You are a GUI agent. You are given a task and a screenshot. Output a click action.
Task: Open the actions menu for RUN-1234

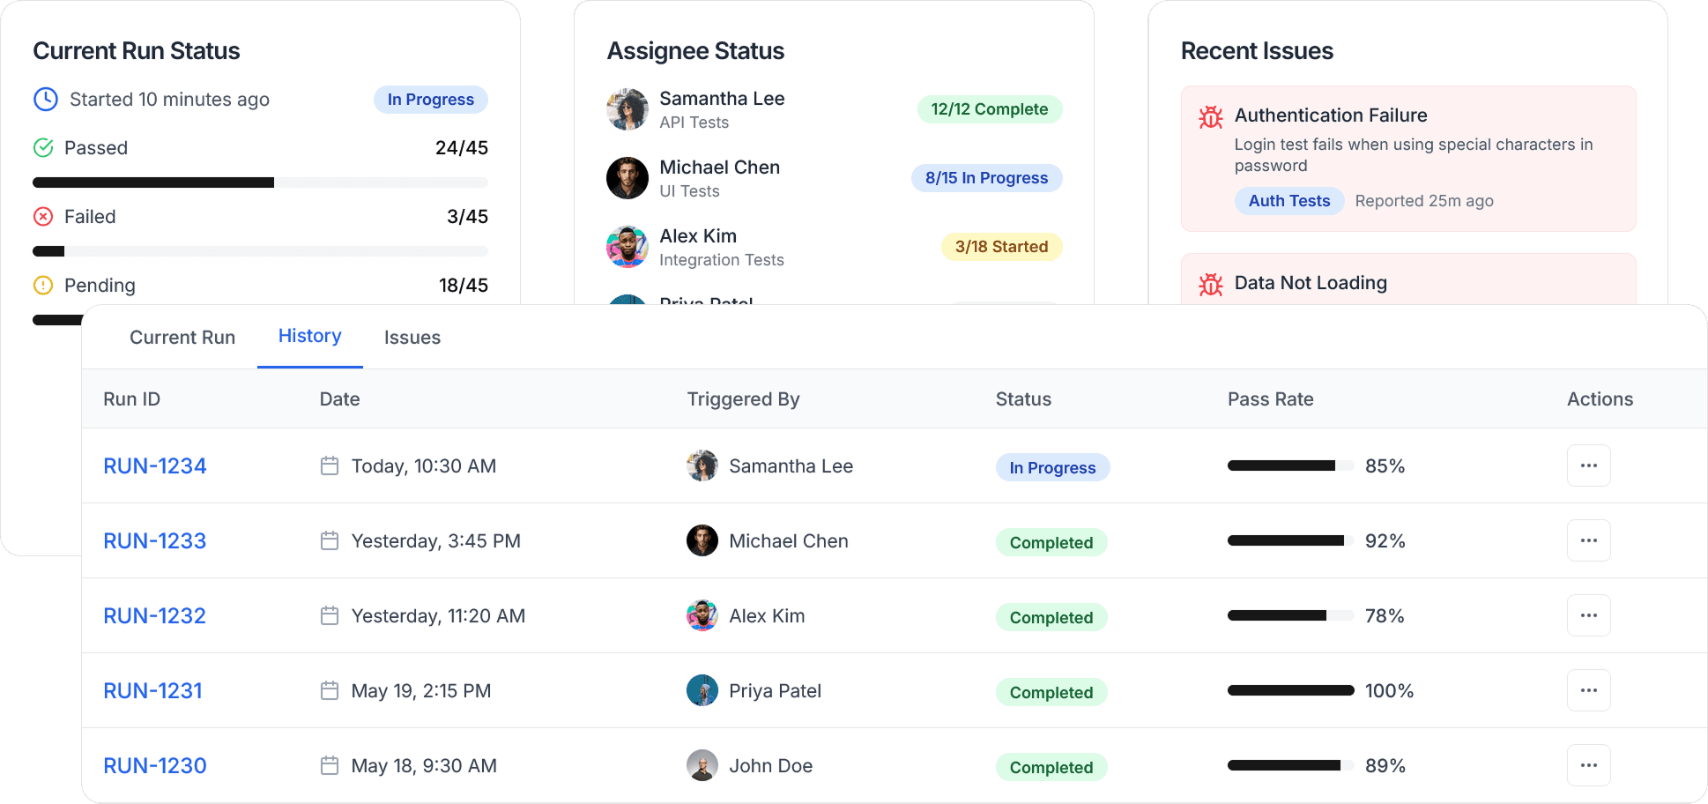(x=1588, y=465)
